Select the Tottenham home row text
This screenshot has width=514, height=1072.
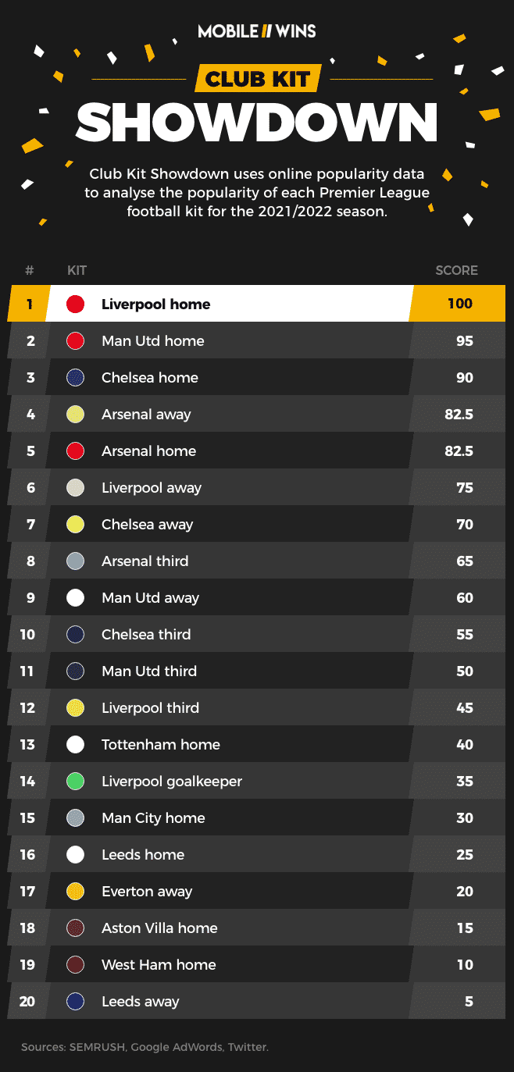(x=161, y=745)
